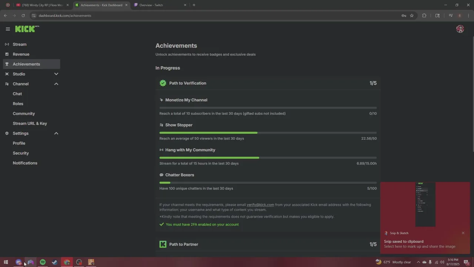The height and width of the screenshot is (267, 474).
Task: Click the page vertical scrollbar
Action: [x=473, y=93]
